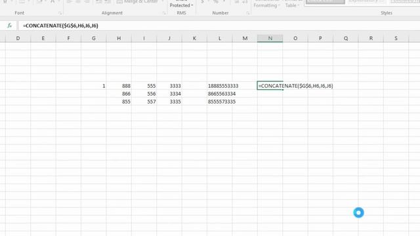Click the active cell with CONCATENATE formula
420x236 pixels.
pos(270,86)
